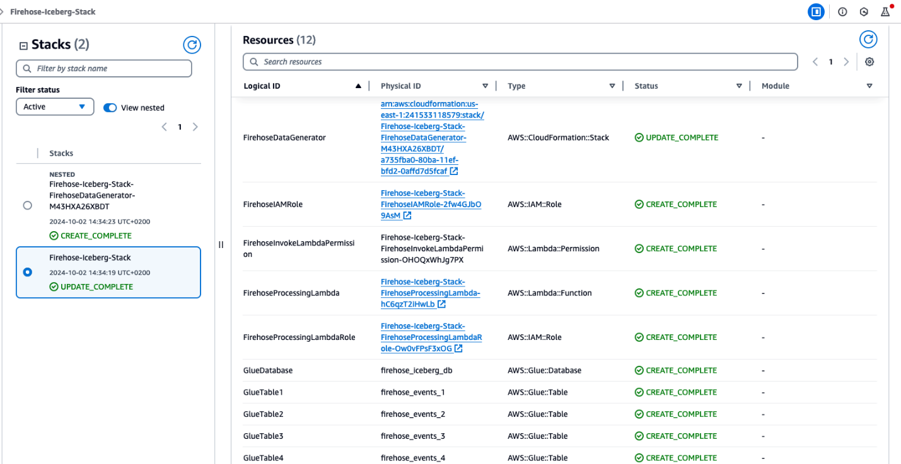Image resolution: width=901 pixels, height=464 pixels.
Task: Click external link icon beside FirehoseIAMRole physical ID
Action: coord(407,216)
